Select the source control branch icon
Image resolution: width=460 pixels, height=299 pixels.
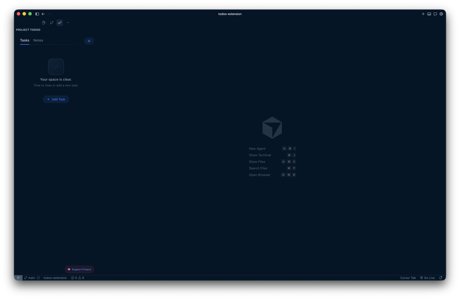pyautogui.click(x=51, y=22)
